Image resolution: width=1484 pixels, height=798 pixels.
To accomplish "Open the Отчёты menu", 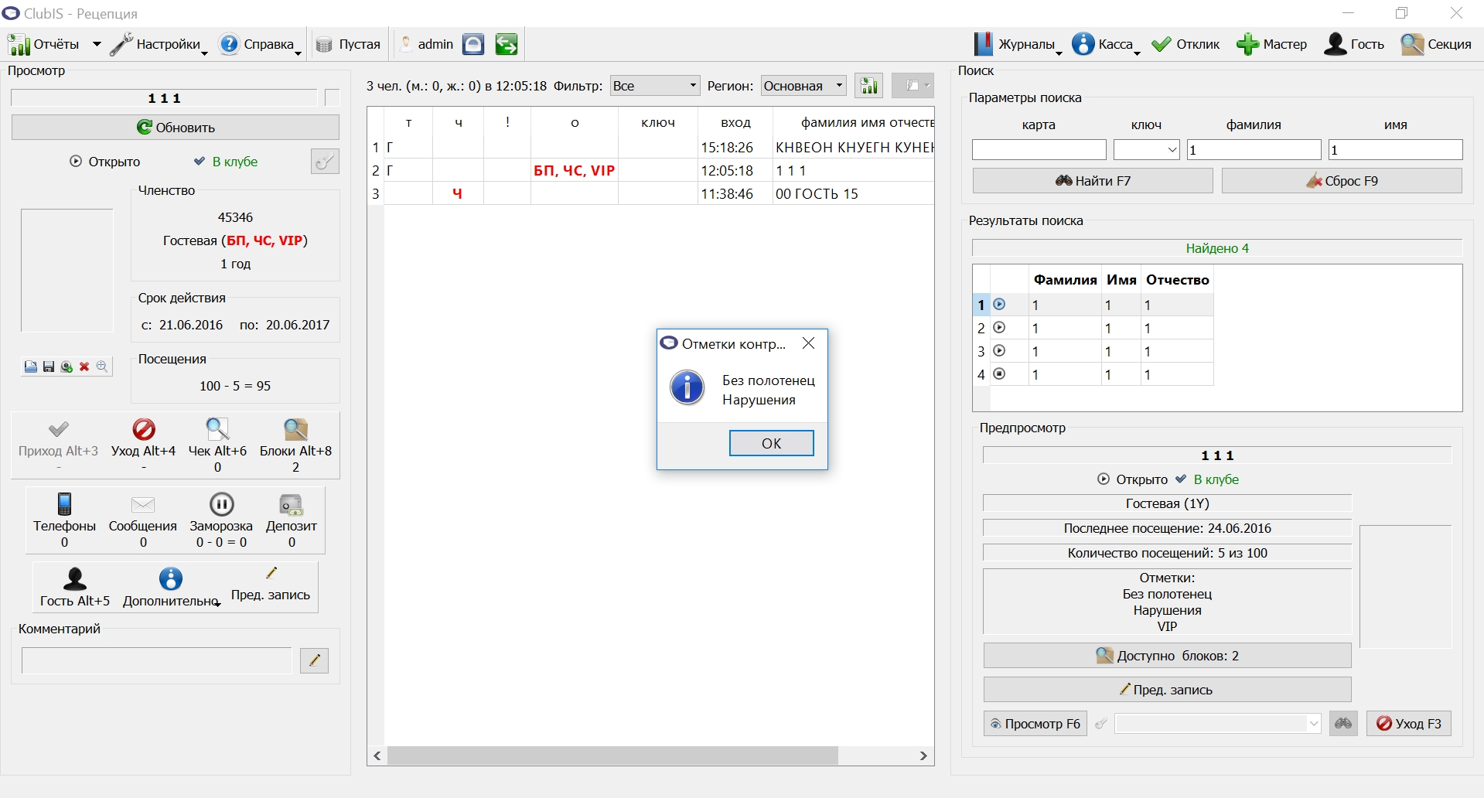I will (44, 44).
